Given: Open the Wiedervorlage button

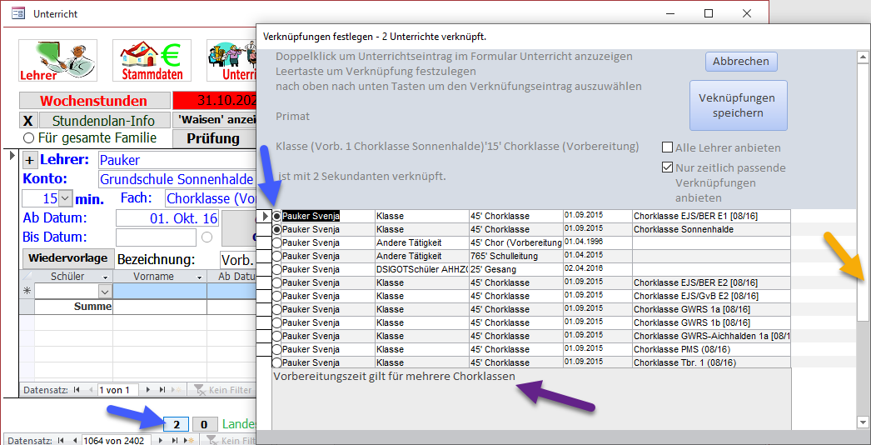Looking at the screenshot, I should [x=66, y=257].
